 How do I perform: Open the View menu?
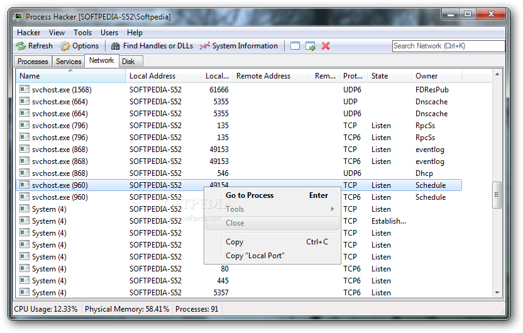click(x=57, y=33)
